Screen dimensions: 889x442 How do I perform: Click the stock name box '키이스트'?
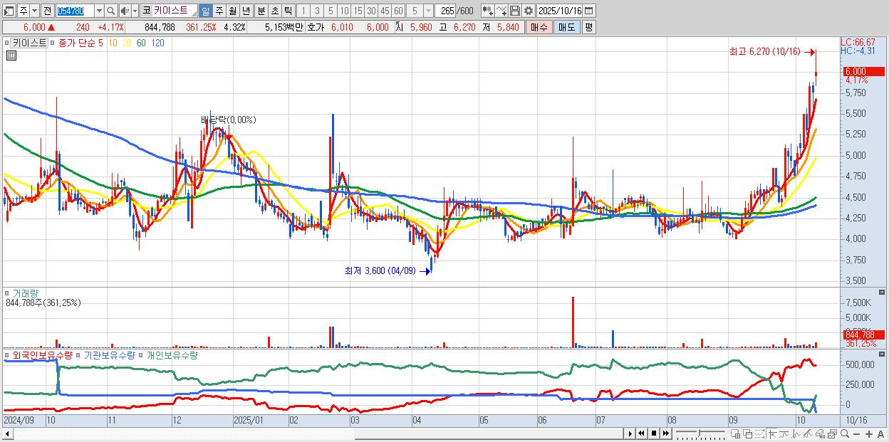(x=175, y=11)
